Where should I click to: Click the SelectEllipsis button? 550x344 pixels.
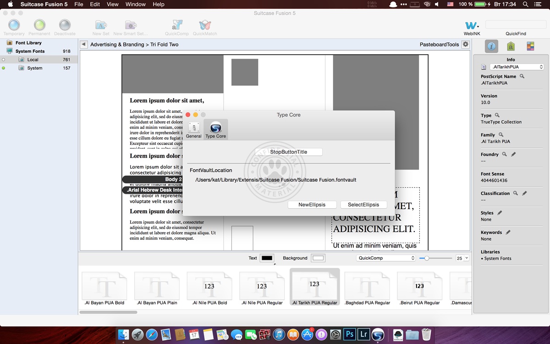coord(363,205)
